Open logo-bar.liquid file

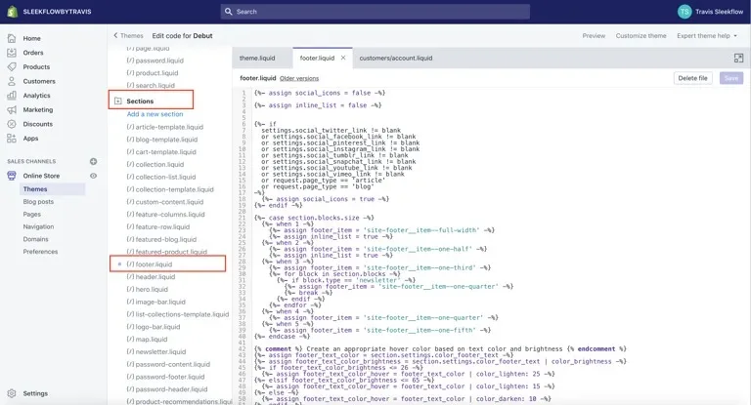[154, 327]
